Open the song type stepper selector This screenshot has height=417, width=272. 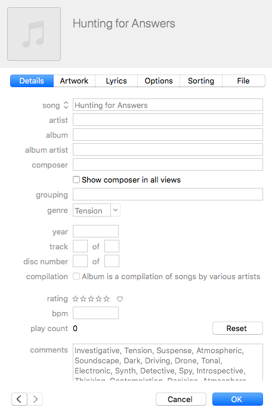tap(66, 106)
